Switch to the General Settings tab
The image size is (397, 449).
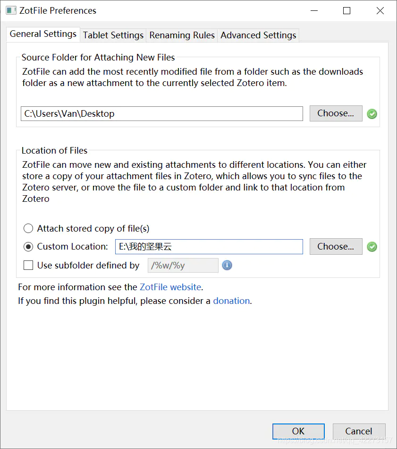pyautogui.click(x=43, y=34)
